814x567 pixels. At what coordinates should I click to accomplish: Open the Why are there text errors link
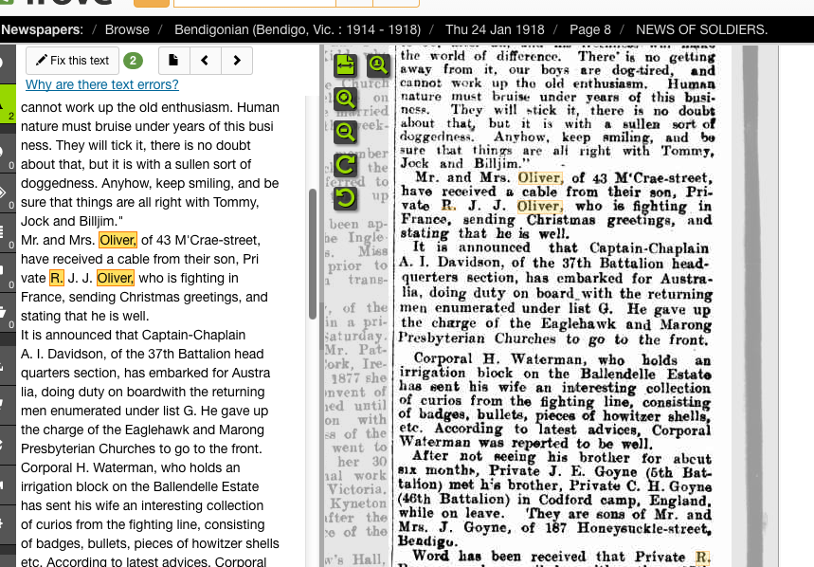coord(102,84)
